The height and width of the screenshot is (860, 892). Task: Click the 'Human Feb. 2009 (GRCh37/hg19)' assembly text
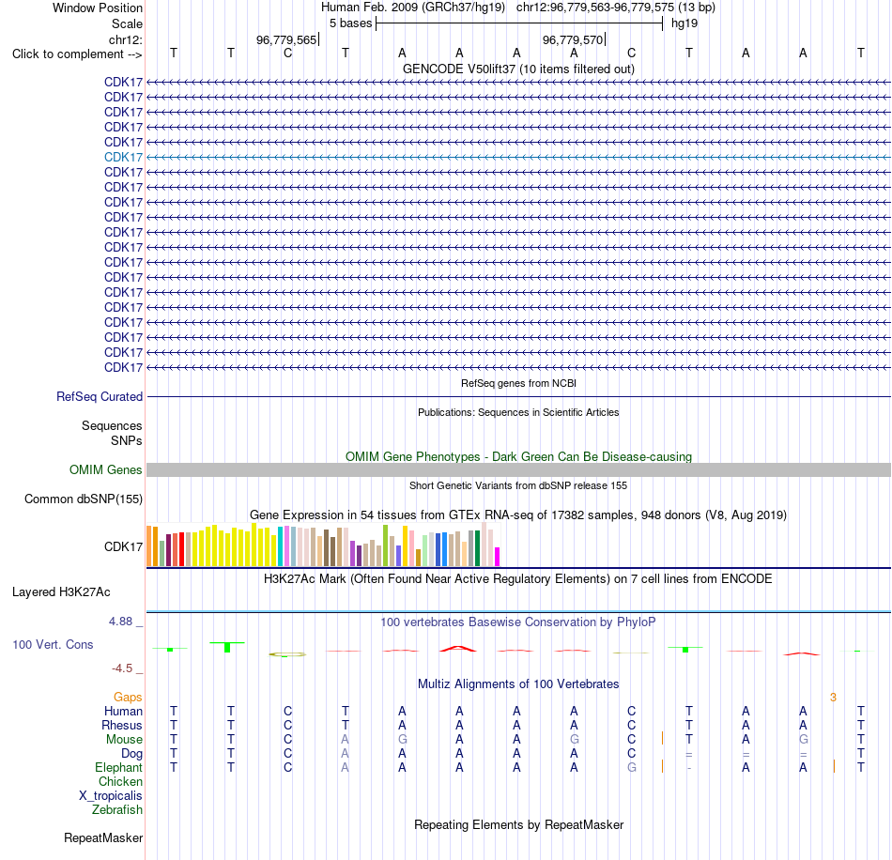tap(413, 8)
